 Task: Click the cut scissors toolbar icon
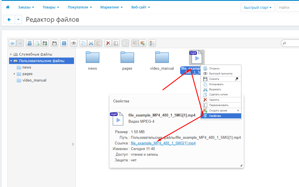(x=91, y=43)
